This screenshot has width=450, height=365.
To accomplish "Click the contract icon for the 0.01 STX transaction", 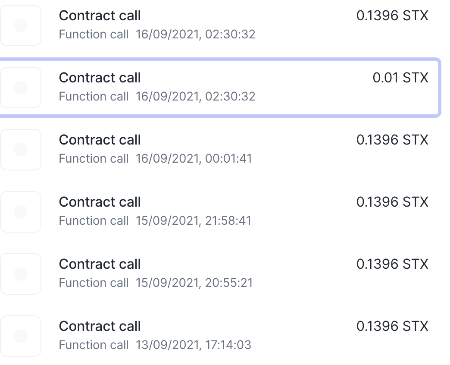I will click(x=21, y=88).
